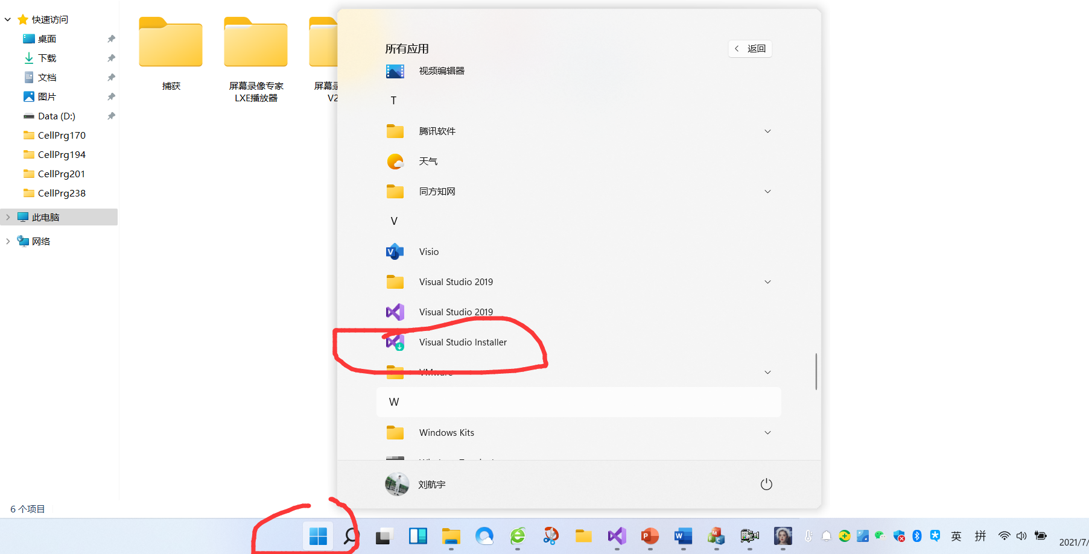Open the taskbar Search magnifier
The height and width of the screenshot is (554, 1089).
351,536
